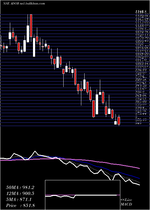Click the last red candlestick at the far right
The height and width of the screenshot is (210, 150).
click(x=119, y=121)
